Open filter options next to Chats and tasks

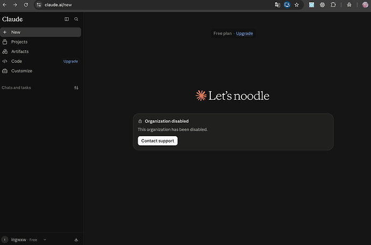(76, 88)
